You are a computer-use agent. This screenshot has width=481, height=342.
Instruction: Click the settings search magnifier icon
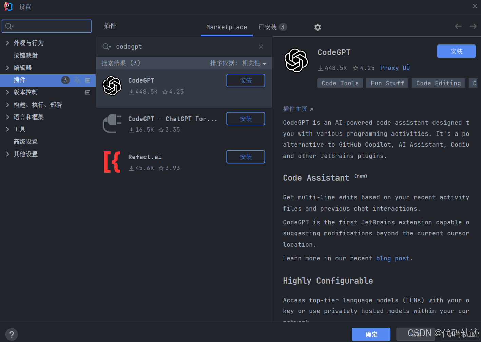click(8, 26)
